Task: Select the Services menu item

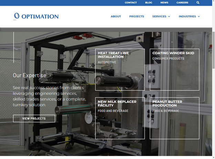Action: (x=159, y=17)
